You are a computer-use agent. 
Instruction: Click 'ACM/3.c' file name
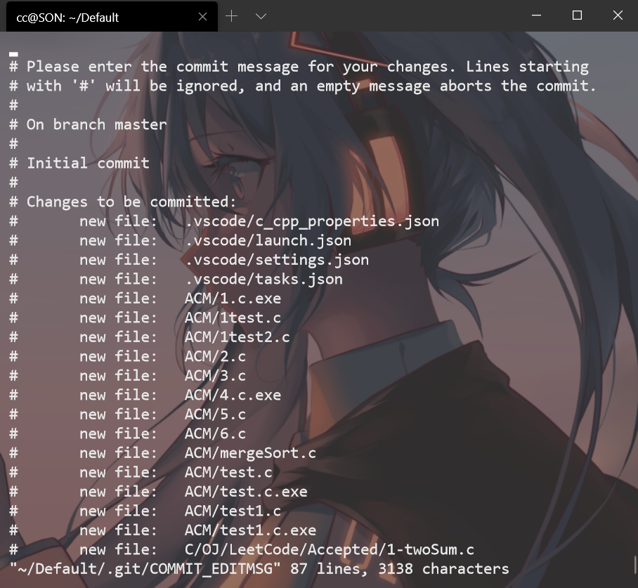click(215, 376)
